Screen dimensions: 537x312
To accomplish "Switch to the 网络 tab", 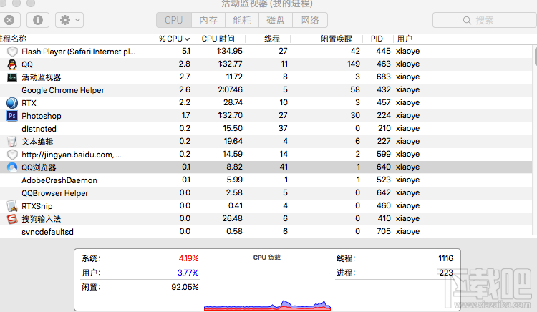I will (x=310, y=20).
